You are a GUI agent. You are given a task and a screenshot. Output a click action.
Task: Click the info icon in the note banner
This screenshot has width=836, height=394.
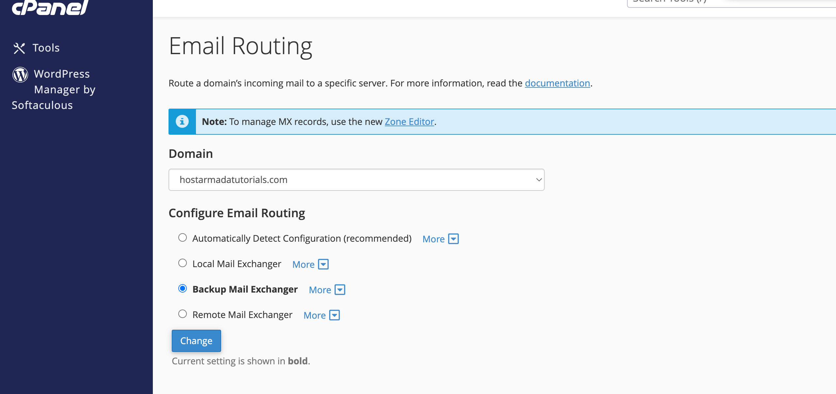182,122
